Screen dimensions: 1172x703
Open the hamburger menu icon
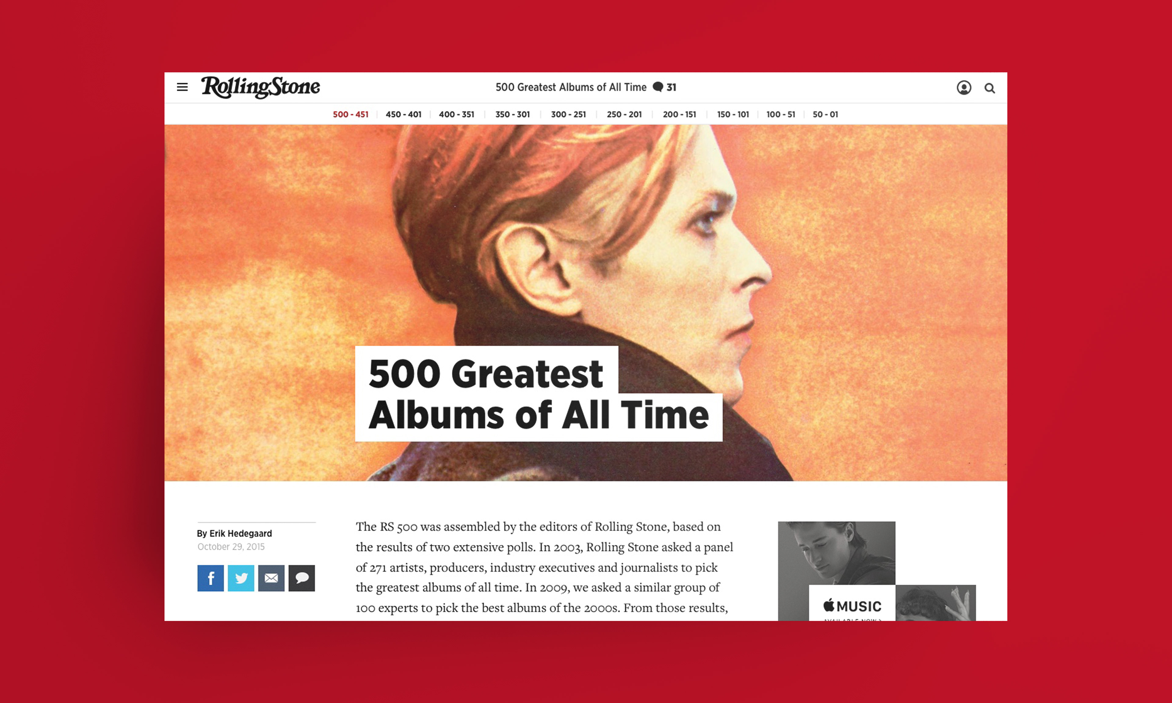click(x=182, y=87)
